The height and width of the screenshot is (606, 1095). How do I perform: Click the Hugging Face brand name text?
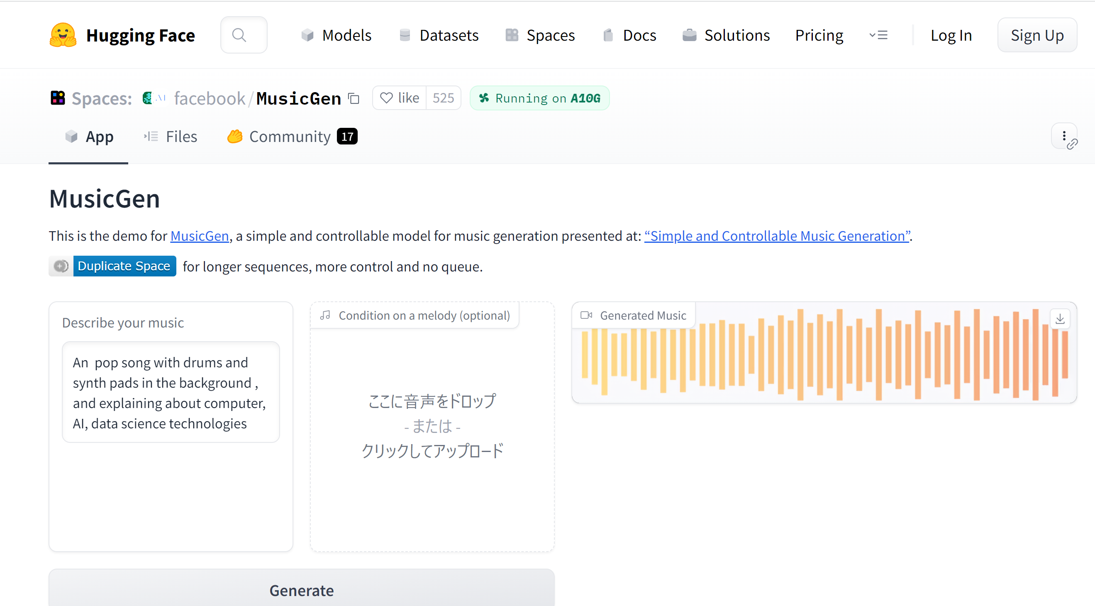tap(140, 35)
